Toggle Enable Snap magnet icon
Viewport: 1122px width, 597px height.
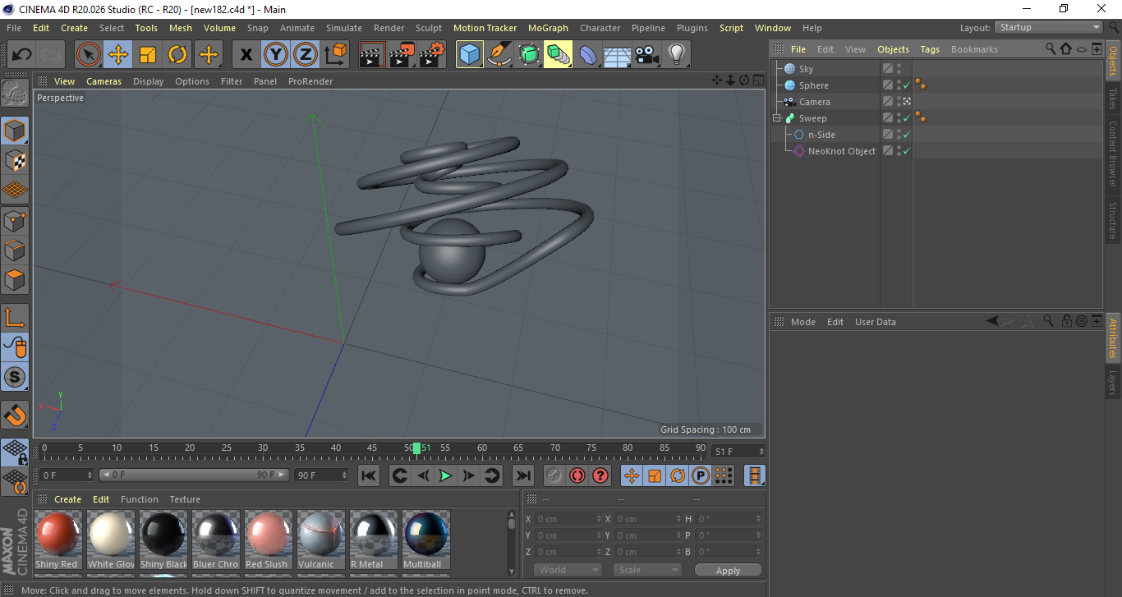(15, 414)
